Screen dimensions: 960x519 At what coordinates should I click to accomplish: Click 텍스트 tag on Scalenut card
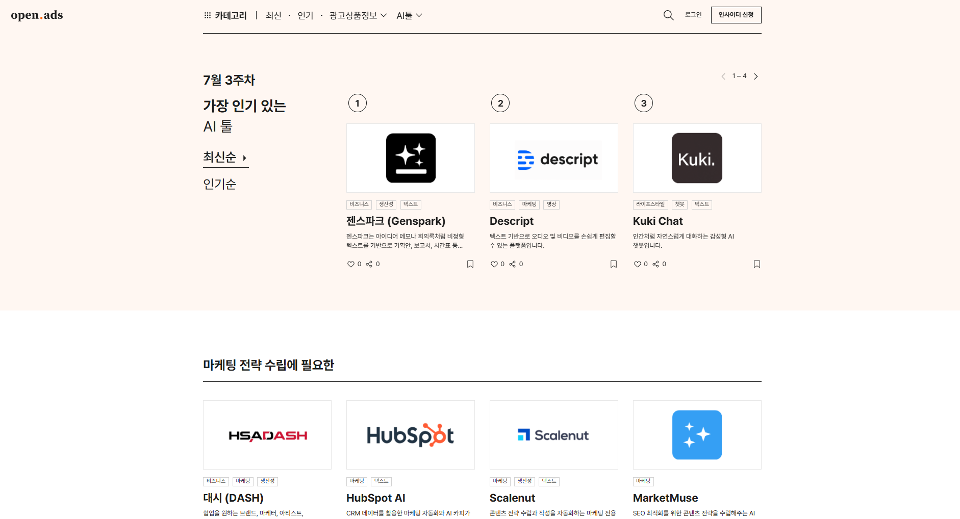click(x=549, y=481)
